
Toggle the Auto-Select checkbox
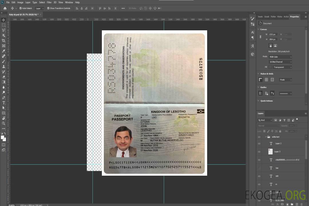pyautogui.click(x=21, y=8)
